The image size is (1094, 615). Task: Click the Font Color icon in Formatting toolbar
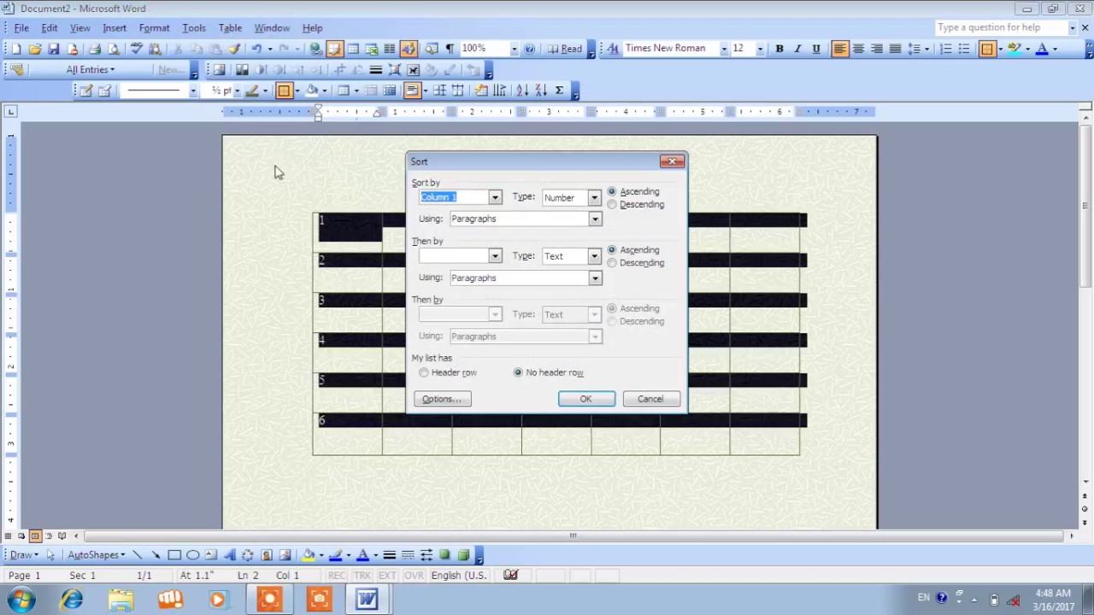coord(1042,49)
